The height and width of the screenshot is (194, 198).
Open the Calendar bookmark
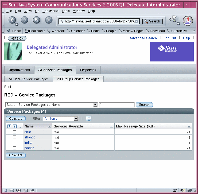[76, 31]
